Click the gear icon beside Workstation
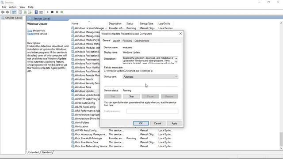Image resolution: width=283 pixels, height=159 pixels. pyautogui.click(x=73, y=126)
